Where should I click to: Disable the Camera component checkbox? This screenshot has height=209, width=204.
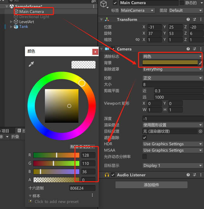[x=113, y=49]
